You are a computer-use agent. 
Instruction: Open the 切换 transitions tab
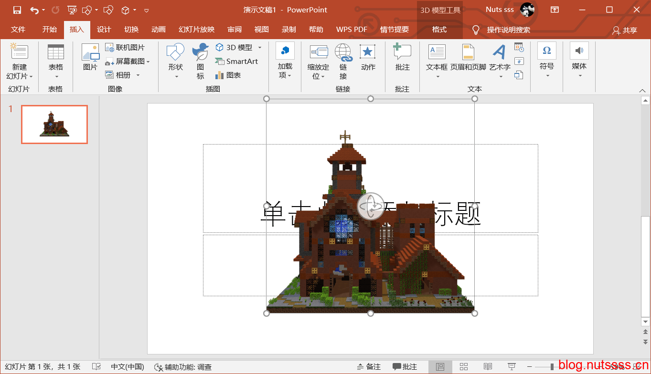pyautogui.click(x=131, y=30)
